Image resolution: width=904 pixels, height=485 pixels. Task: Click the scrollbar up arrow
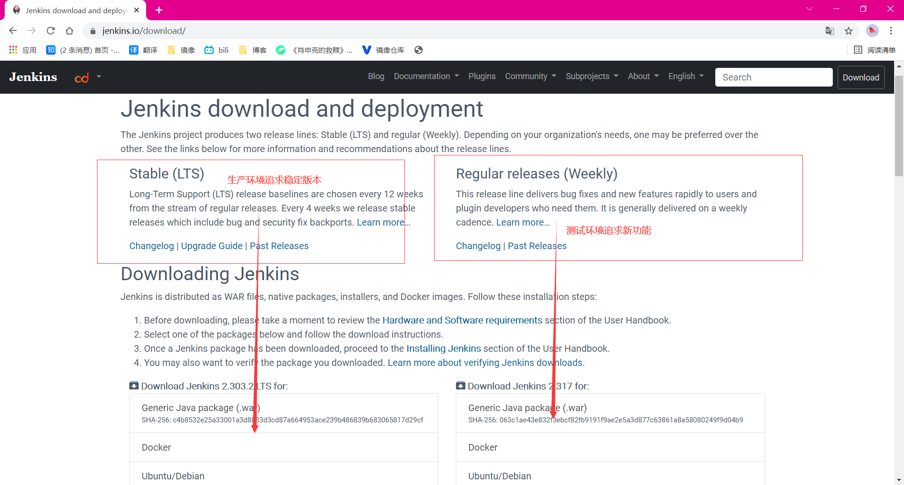(899, 66)
